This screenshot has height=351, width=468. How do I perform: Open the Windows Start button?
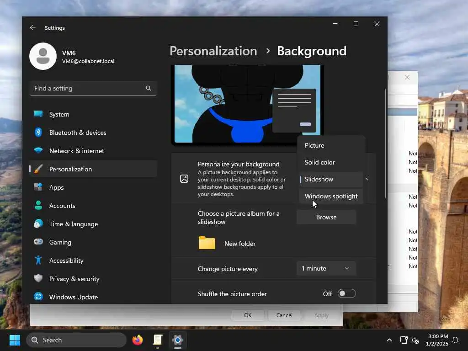pyautogui.click(x=15, y=340)
